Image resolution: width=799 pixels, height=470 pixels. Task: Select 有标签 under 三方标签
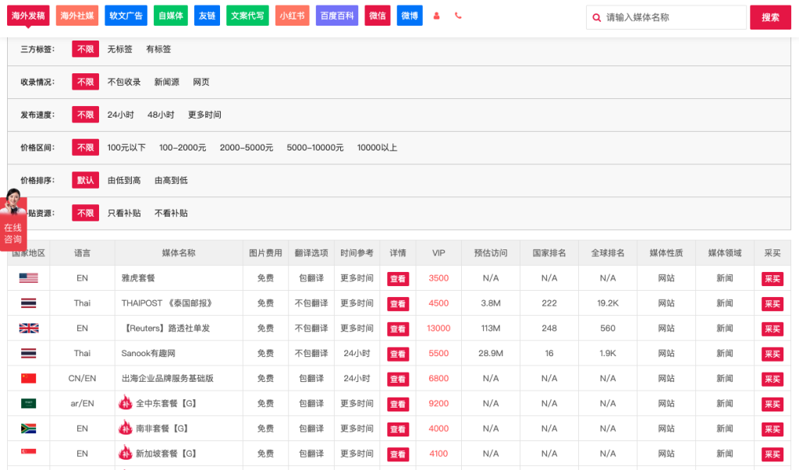tap(161, 48)
